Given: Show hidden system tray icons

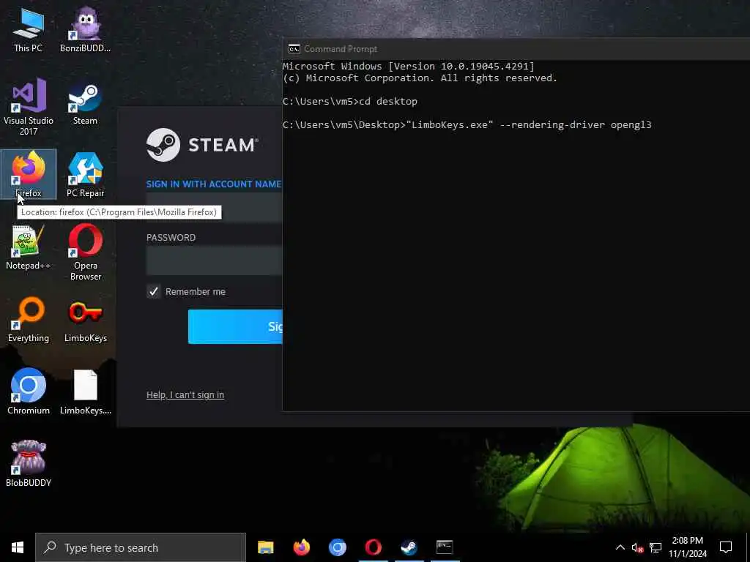Looking at the screenshot, I should (620, 547).
